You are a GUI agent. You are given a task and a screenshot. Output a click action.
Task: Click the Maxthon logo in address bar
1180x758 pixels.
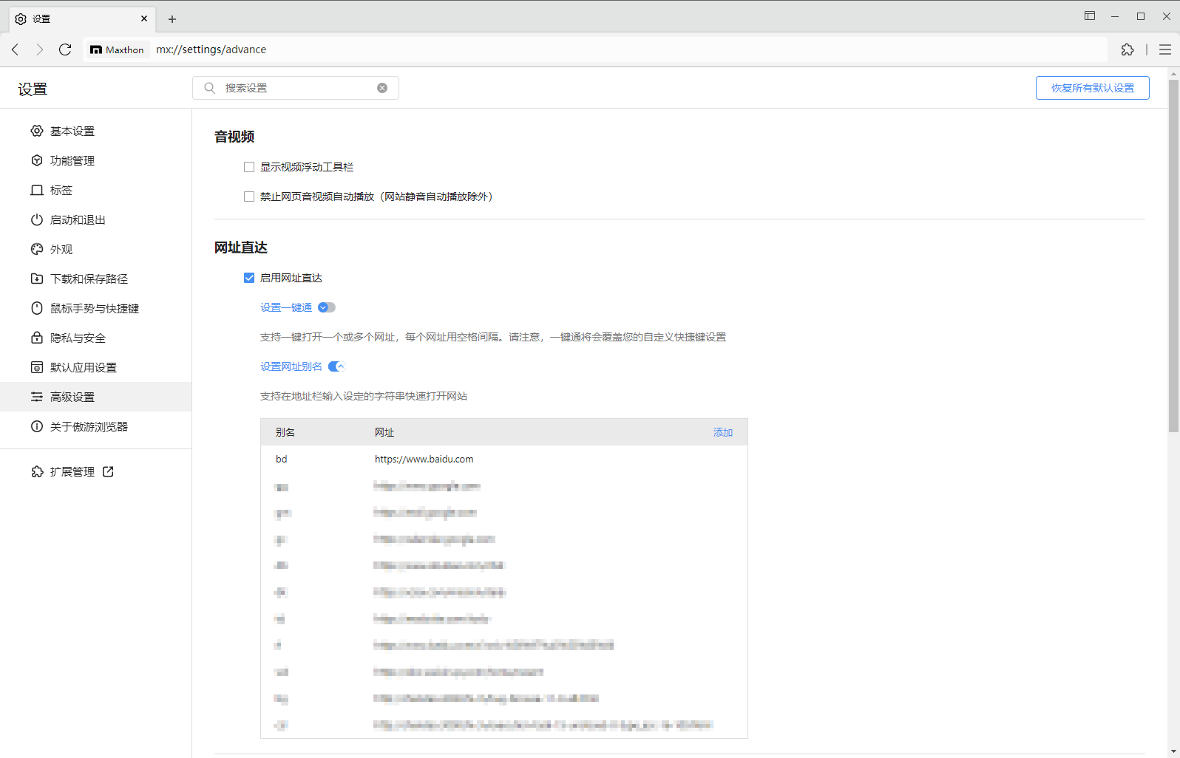[x=118, y=49]
